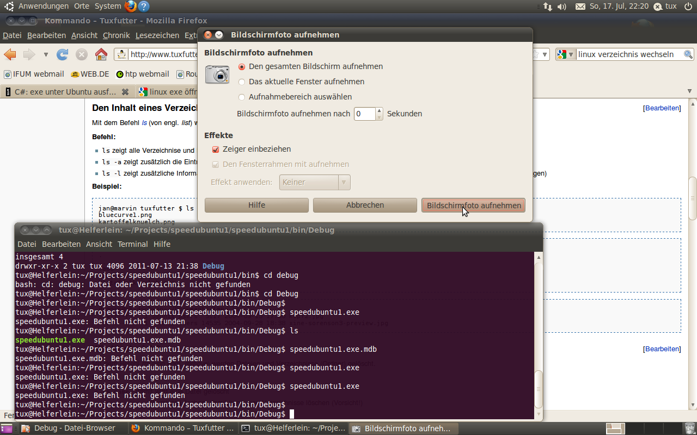Open the Orte menu
Image resolution: width=697 pixels, height=435 pixels.
coord(82,7)
